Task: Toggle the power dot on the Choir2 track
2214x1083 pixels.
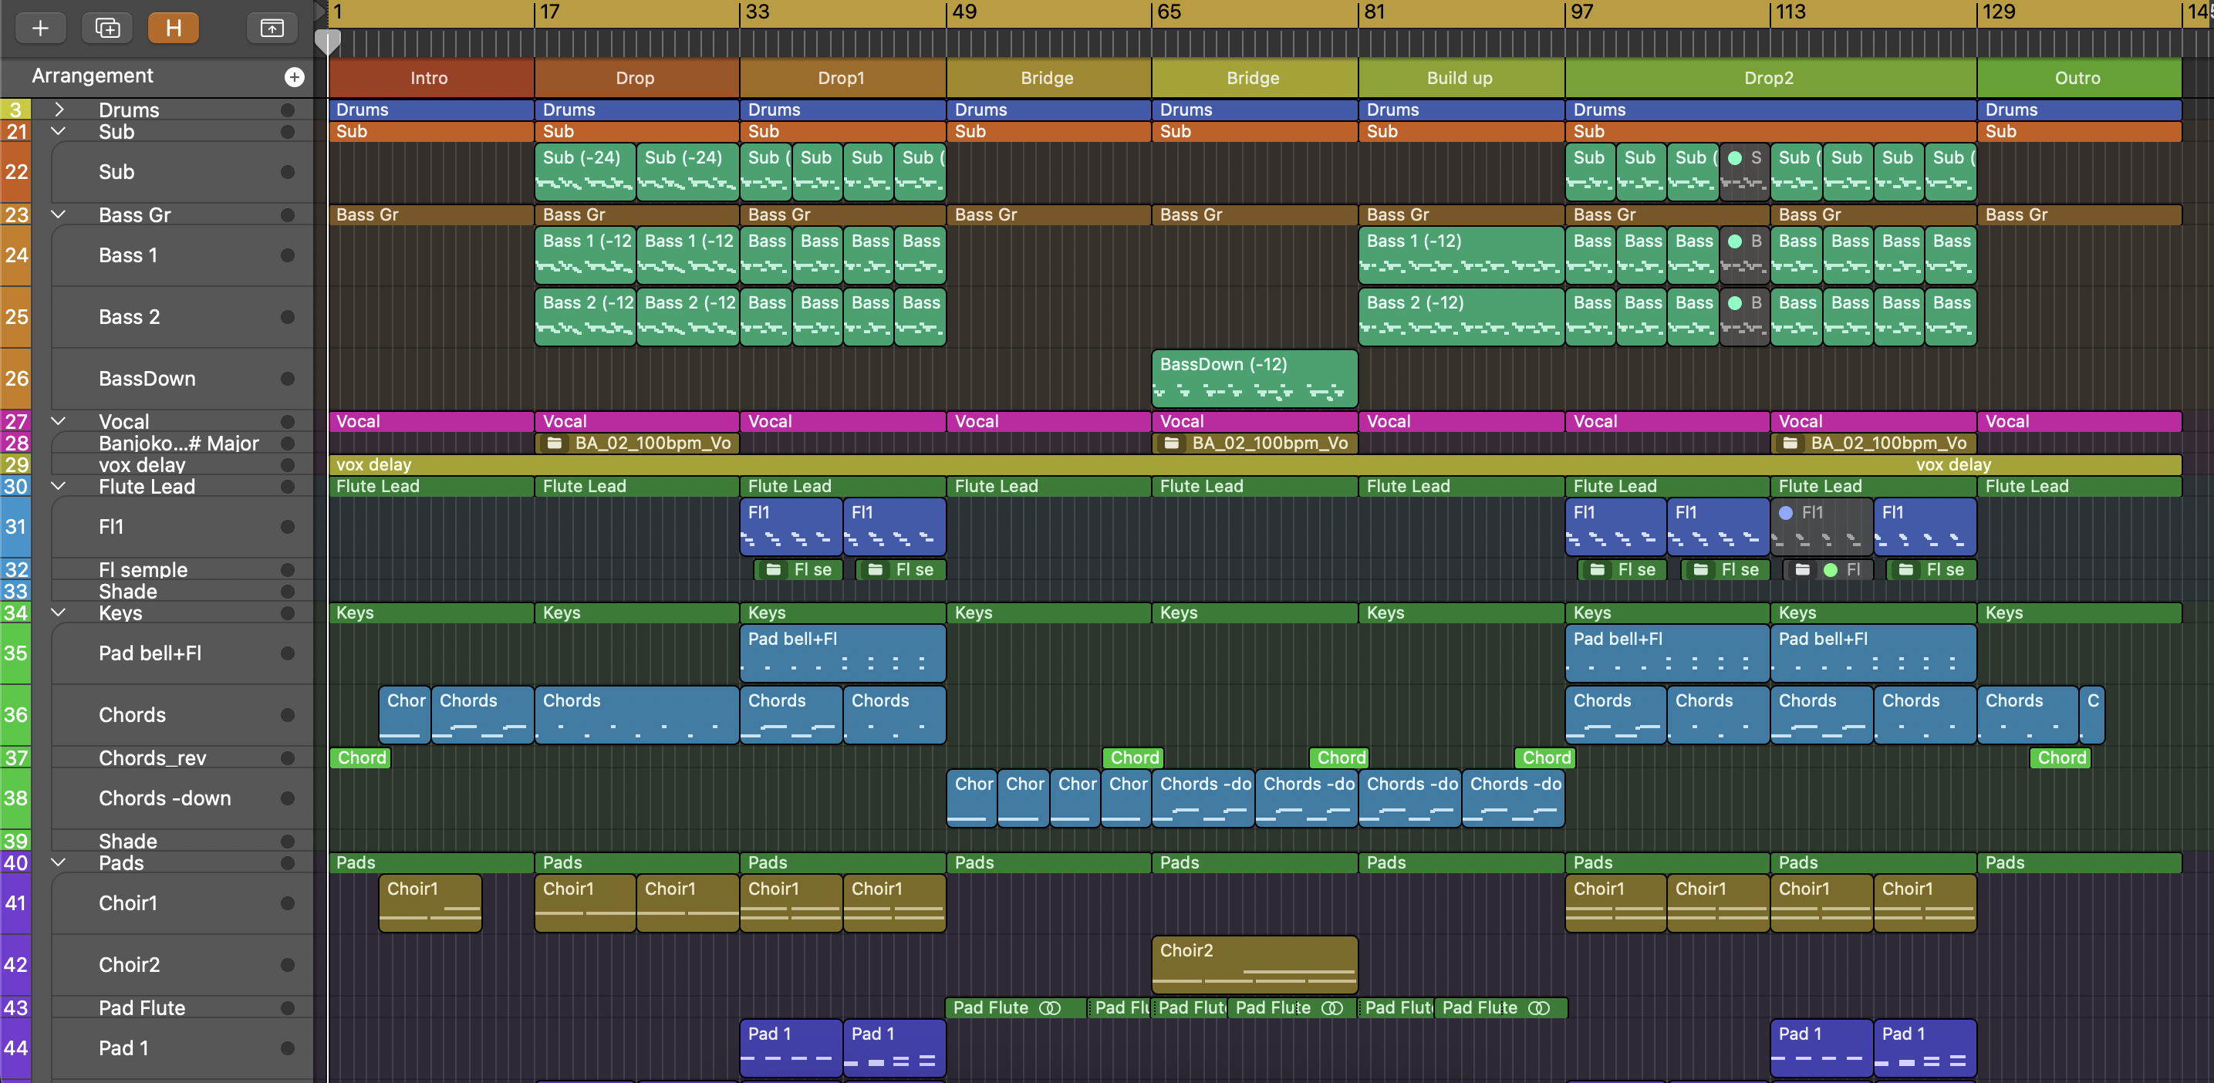Action: point(287,964)
